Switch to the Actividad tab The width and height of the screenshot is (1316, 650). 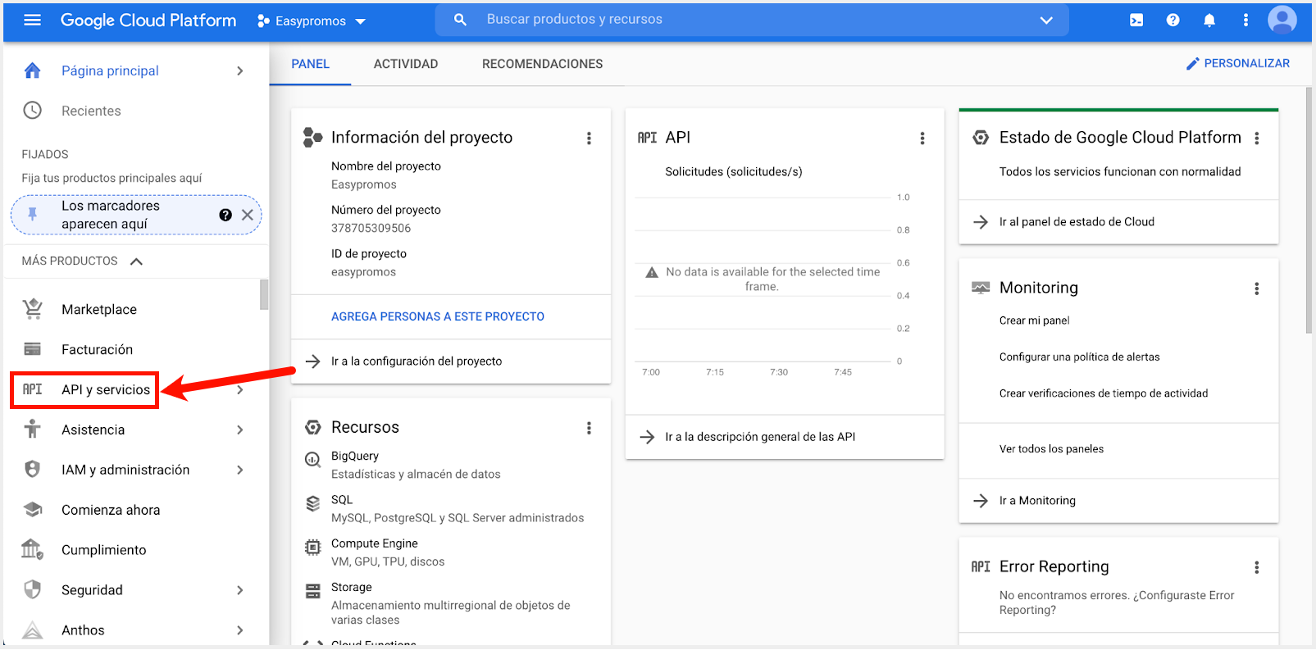tap(406, 64)
